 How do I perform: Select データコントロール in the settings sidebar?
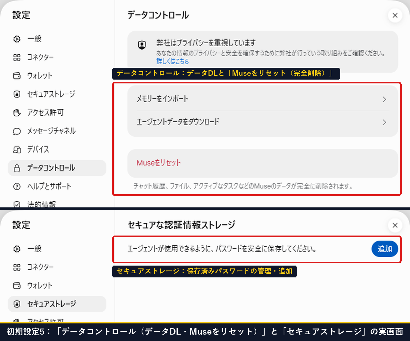(x=57, y=168)
